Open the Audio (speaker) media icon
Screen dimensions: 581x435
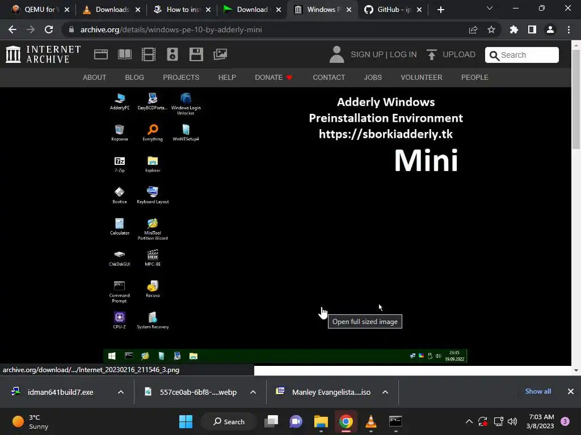point(172,54)
